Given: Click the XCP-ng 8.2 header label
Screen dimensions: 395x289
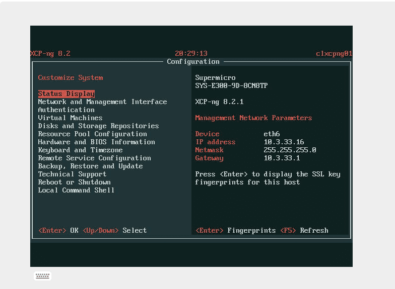Looking at the screenshot, I should tap(50, 53).
